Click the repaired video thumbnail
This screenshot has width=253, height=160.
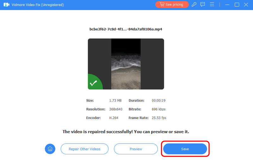pos(126,64)
